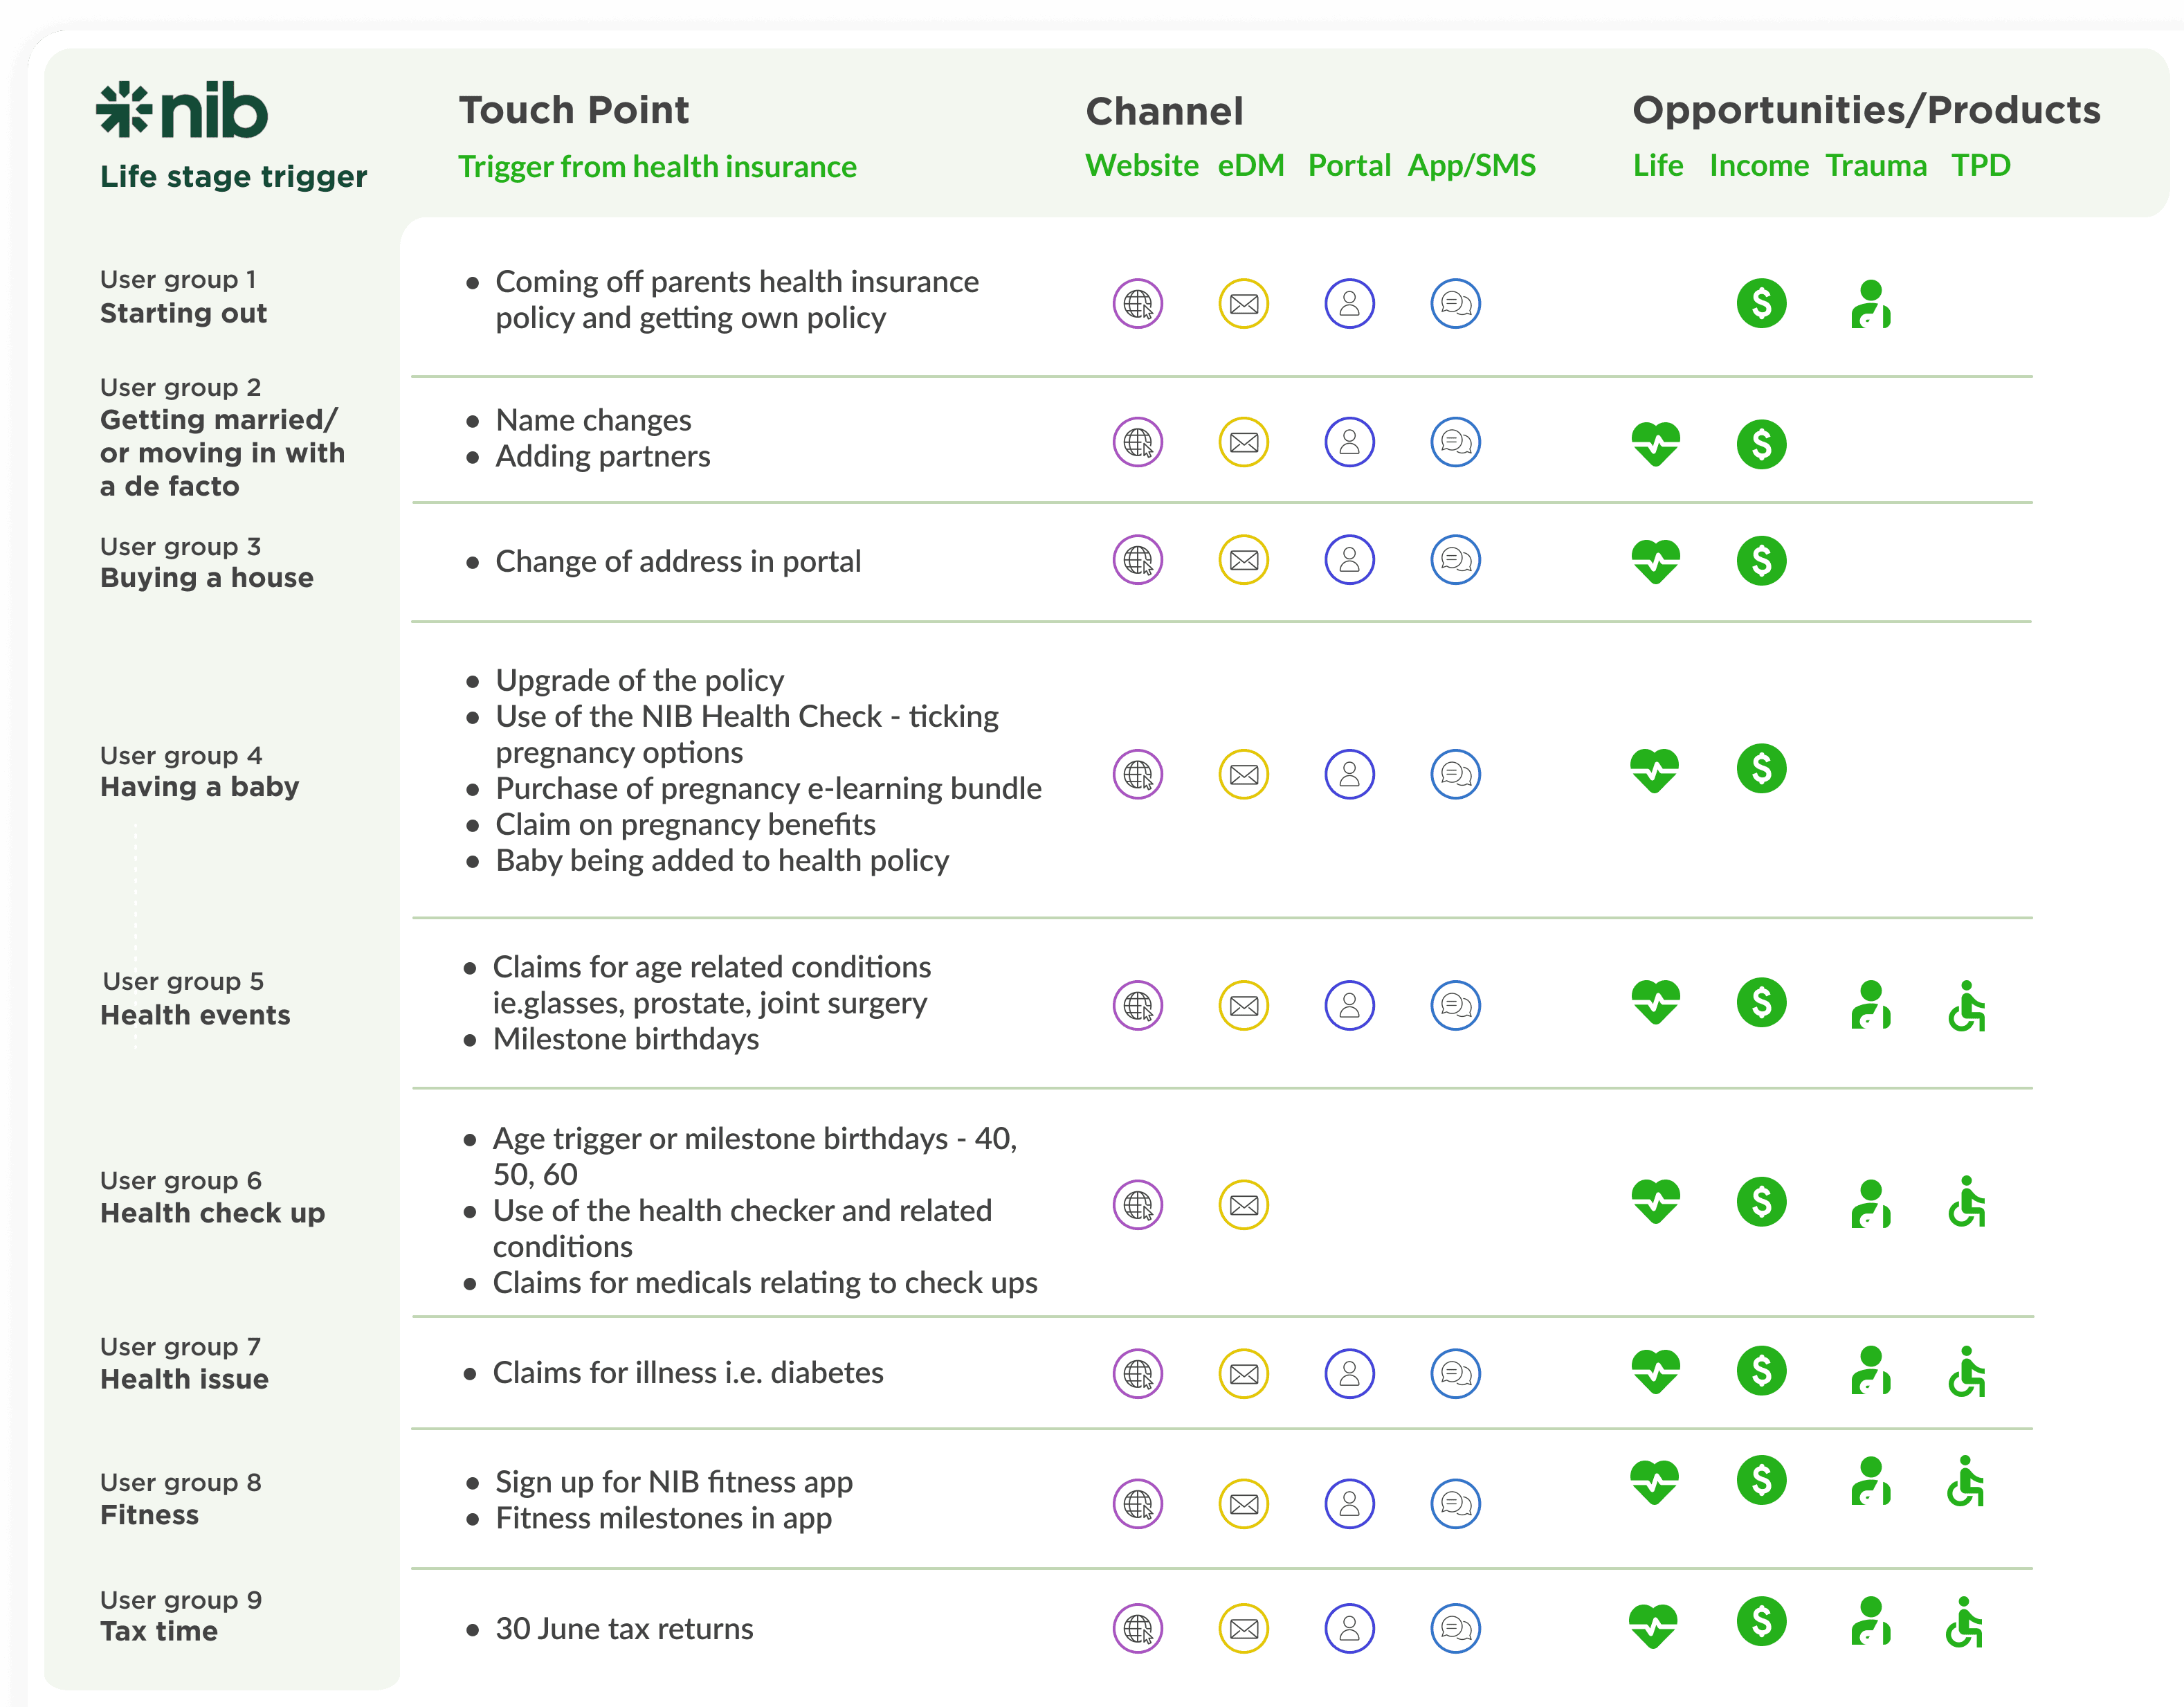Click the nib logo
Screen dimensions: 2184x1707
pyautogui.click(x=182, y=110)
